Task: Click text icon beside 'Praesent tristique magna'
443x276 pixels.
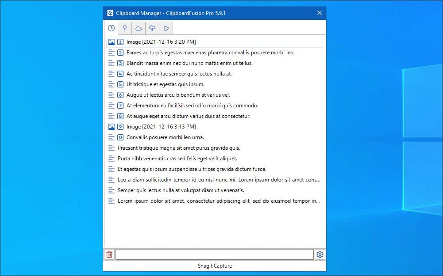Action: click(112, 148)
